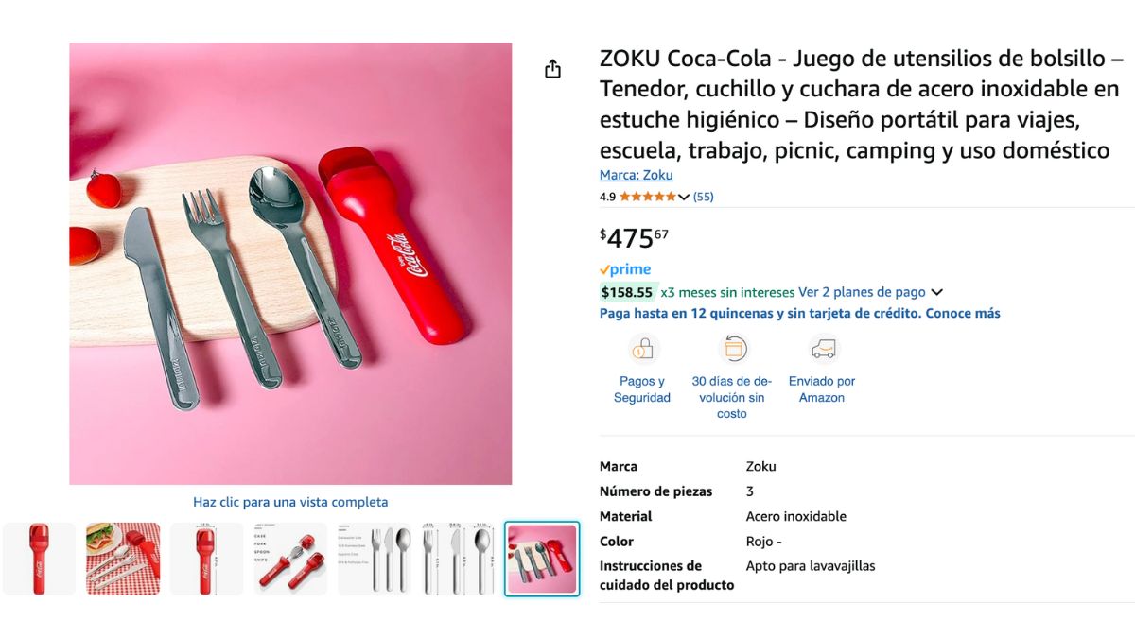Click the share icon above product image
This screenshot has height=638, width=1135.
(553, 69)
